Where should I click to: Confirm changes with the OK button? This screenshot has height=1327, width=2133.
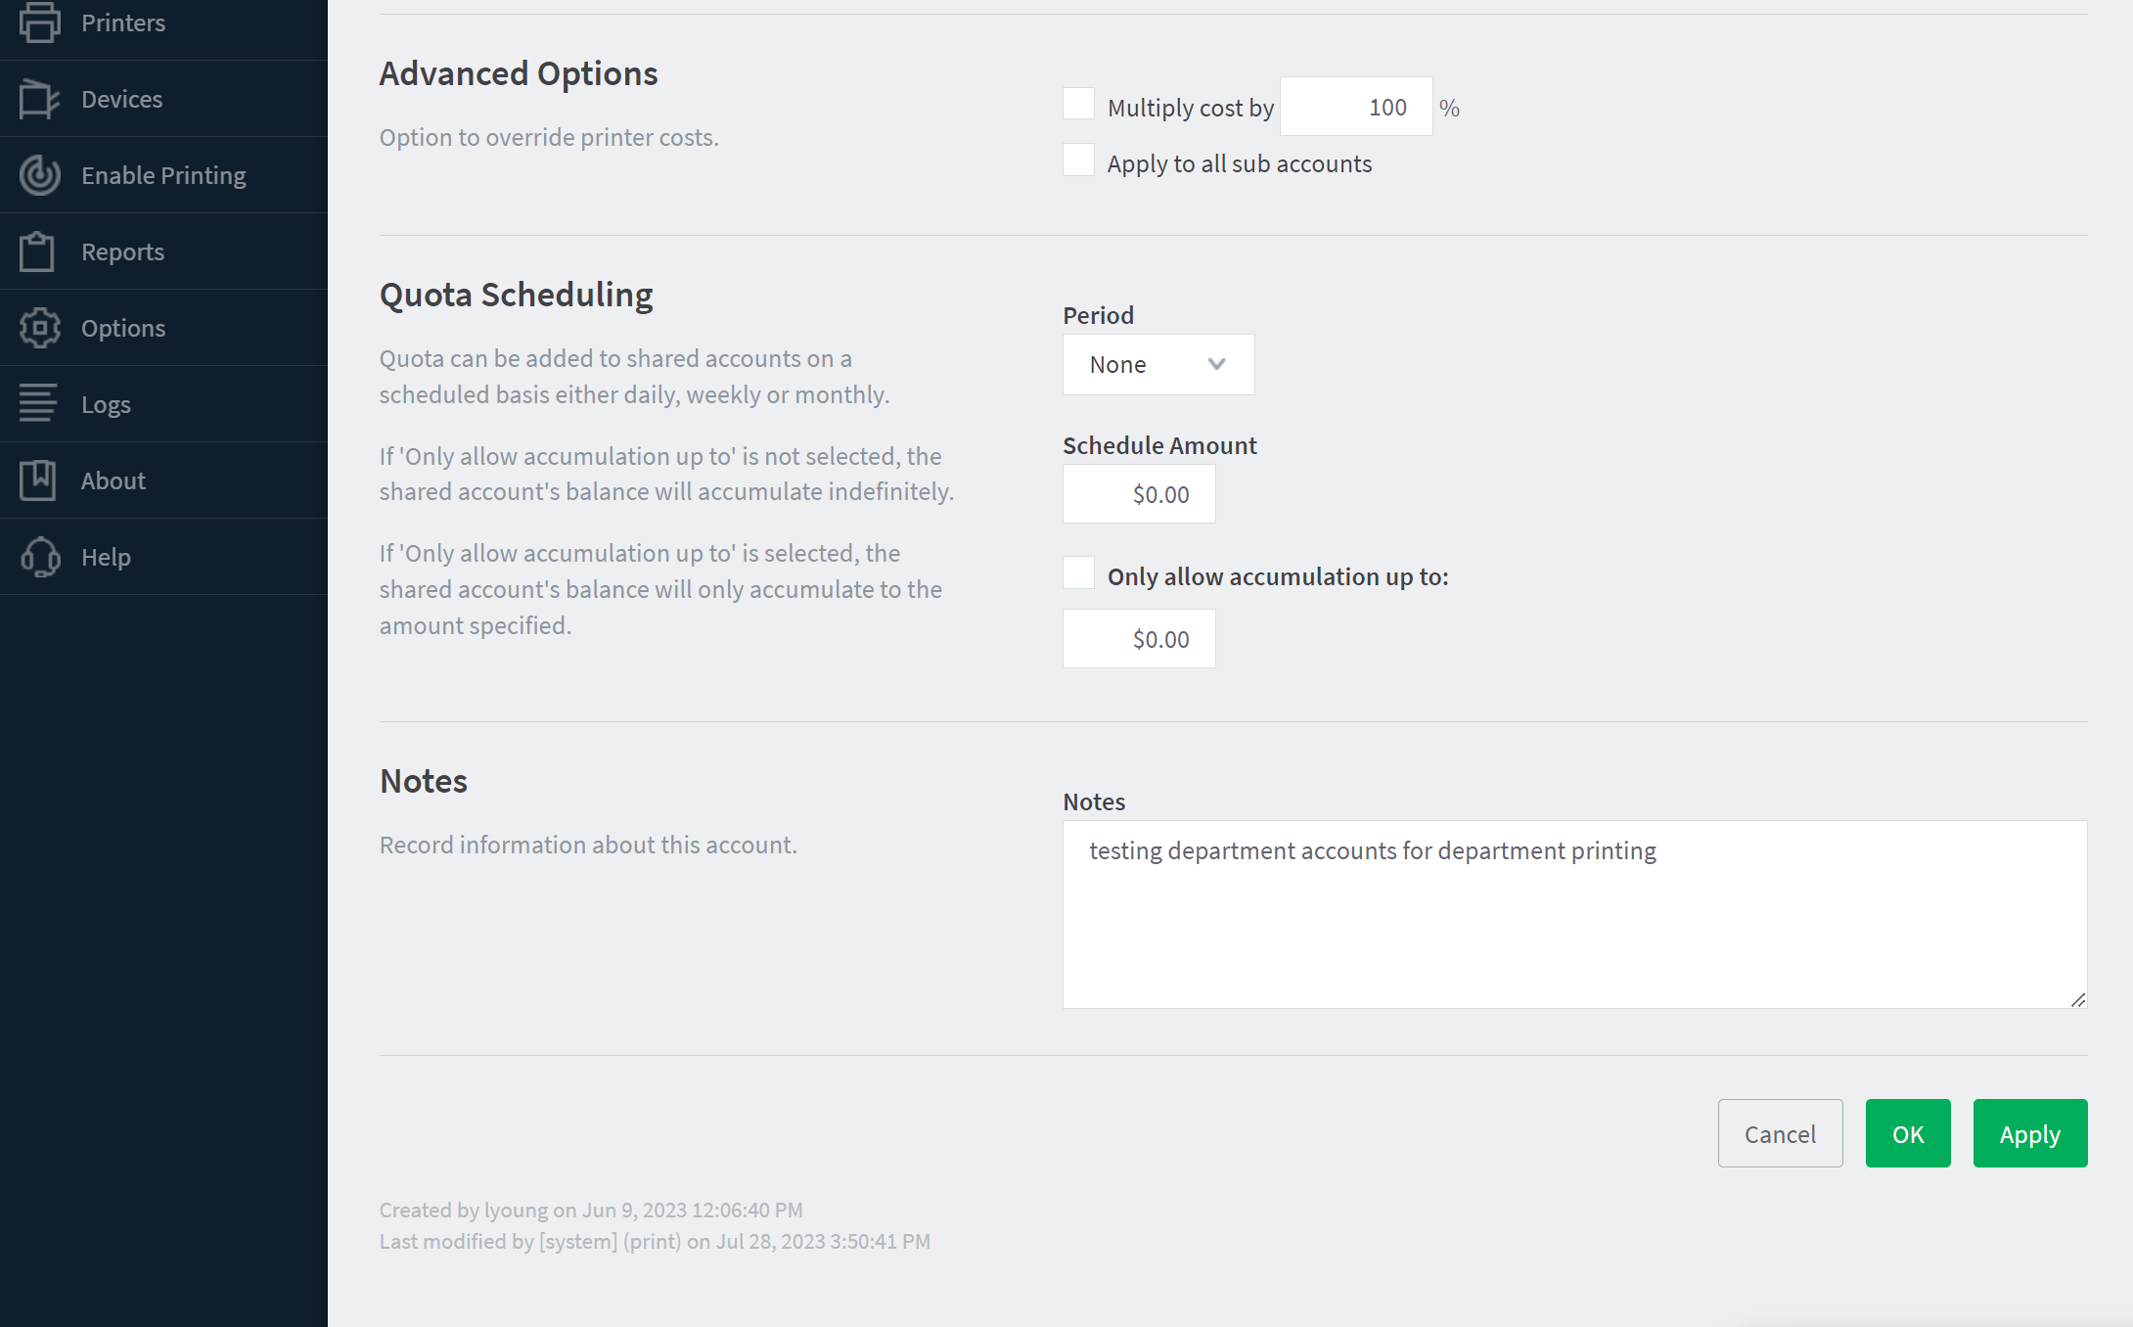(1908, 1133)
